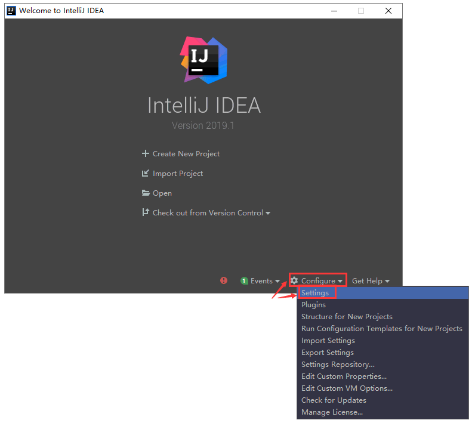Viewport: 472px width, 423px height.
Task: Close the Welcome to IntelliJ IDEA window
Action: (388, 11)
